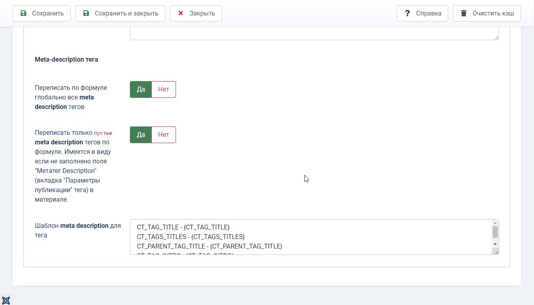Click the meta description template resize grip
Image resolution: width=534 pixels, height=305 pixels.
pyautogui.click(x=496, y=252)
